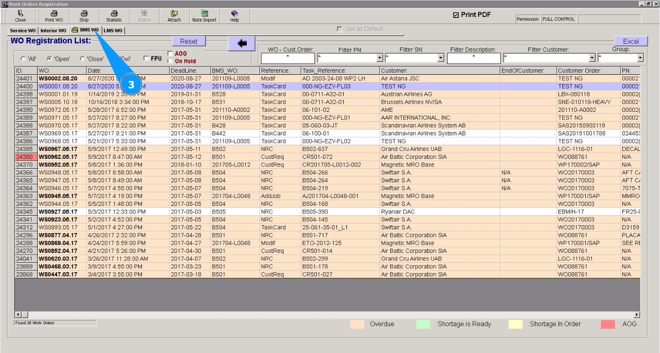Open the Filter Customer dropdown
660x353 pixels.
click(x=592, y=58)
